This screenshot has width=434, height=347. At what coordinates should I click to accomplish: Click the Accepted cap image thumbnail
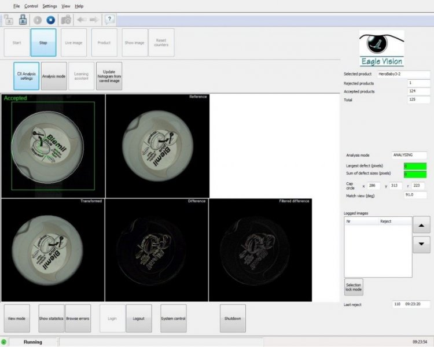(x=53, y=146)
